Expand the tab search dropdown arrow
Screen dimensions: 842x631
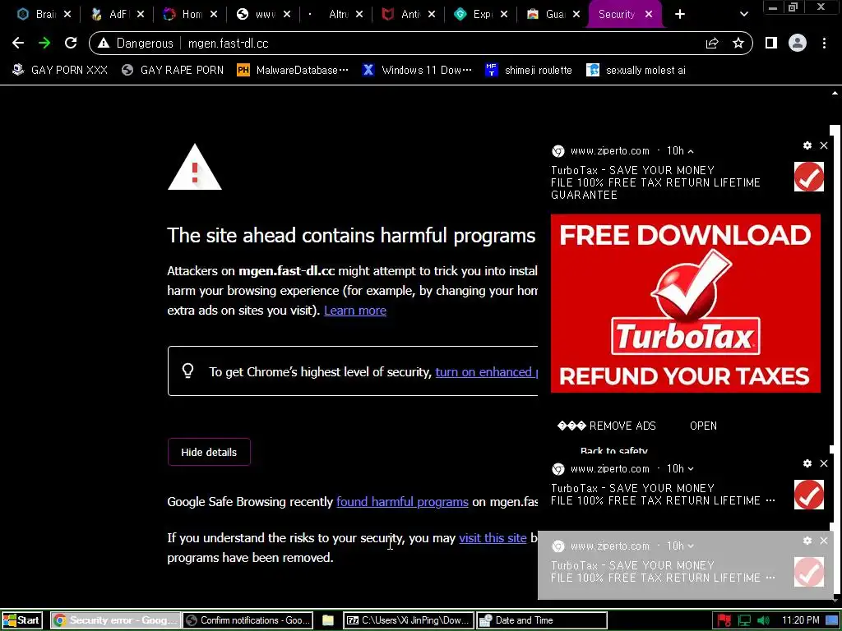click(x=743, y=15)
